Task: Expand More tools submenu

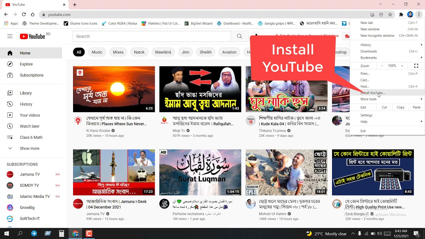Action: click(388, 99)
